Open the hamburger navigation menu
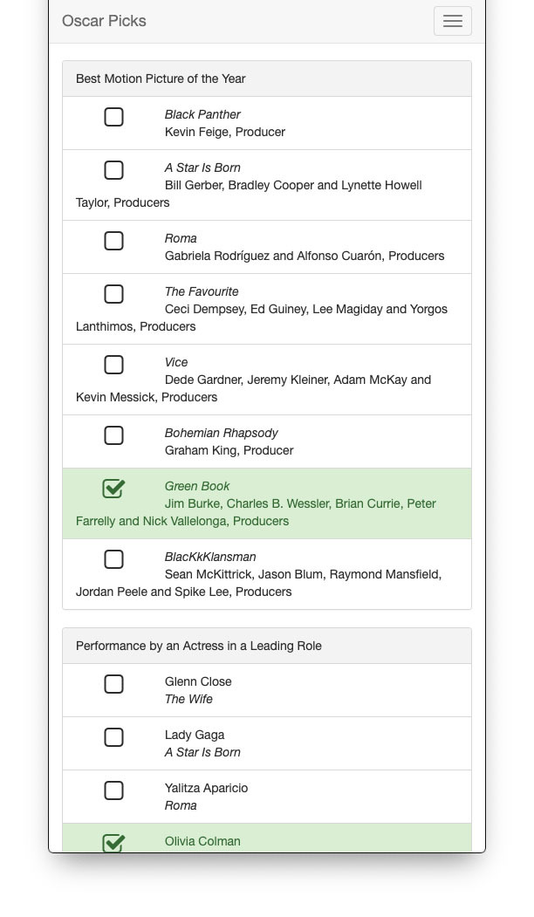Image resolution: width=534 pixels, height=917 pixels. (452, 21)
